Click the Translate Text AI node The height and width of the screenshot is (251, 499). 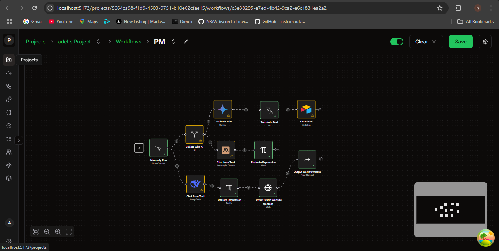pyautogui.click(x=269, y=110)
